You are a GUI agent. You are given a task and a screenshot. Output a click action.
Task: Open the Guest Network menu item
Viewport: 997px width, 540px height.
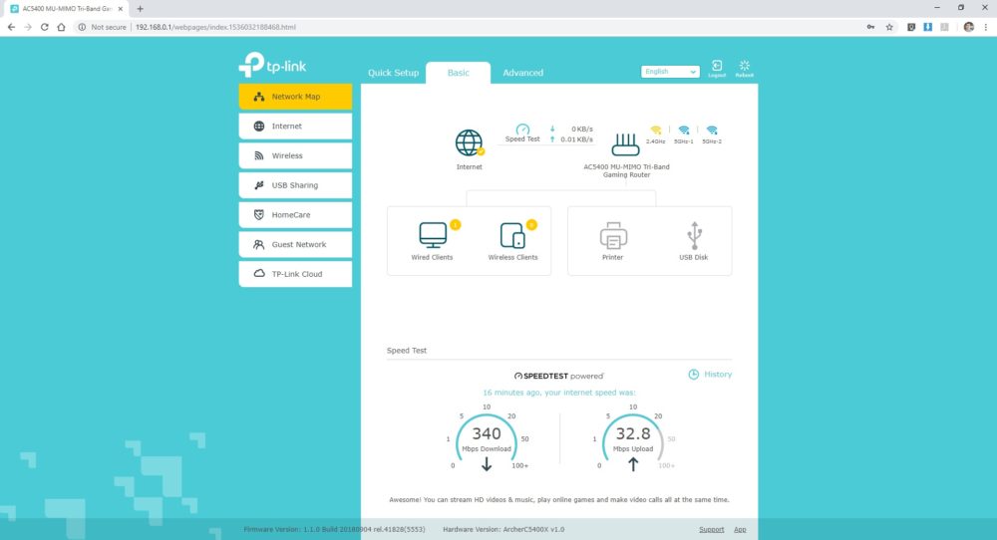coord(295,244)
